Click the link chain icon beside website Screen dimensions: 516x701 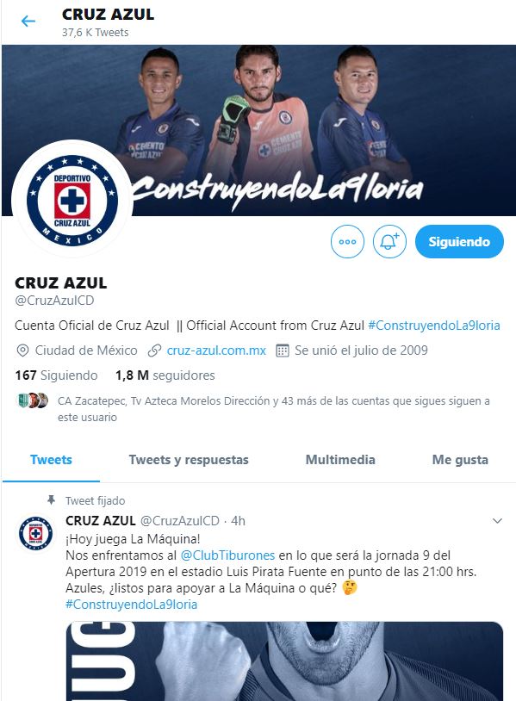tap(154, 350)
